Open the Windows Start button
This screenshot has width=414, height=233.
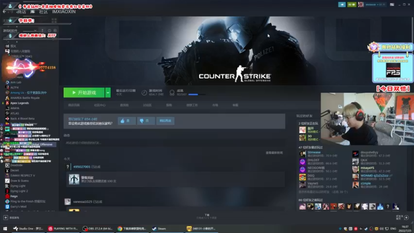click(x=5, y=229)
